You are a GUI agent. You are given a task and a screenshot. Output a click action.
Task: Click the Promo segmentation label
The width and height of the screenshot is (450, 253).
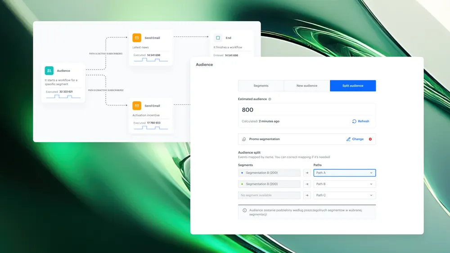(264, 139)
